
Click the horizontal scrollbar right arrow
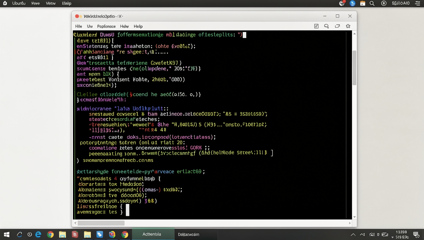pyautogui.click(x=350, y=223)
